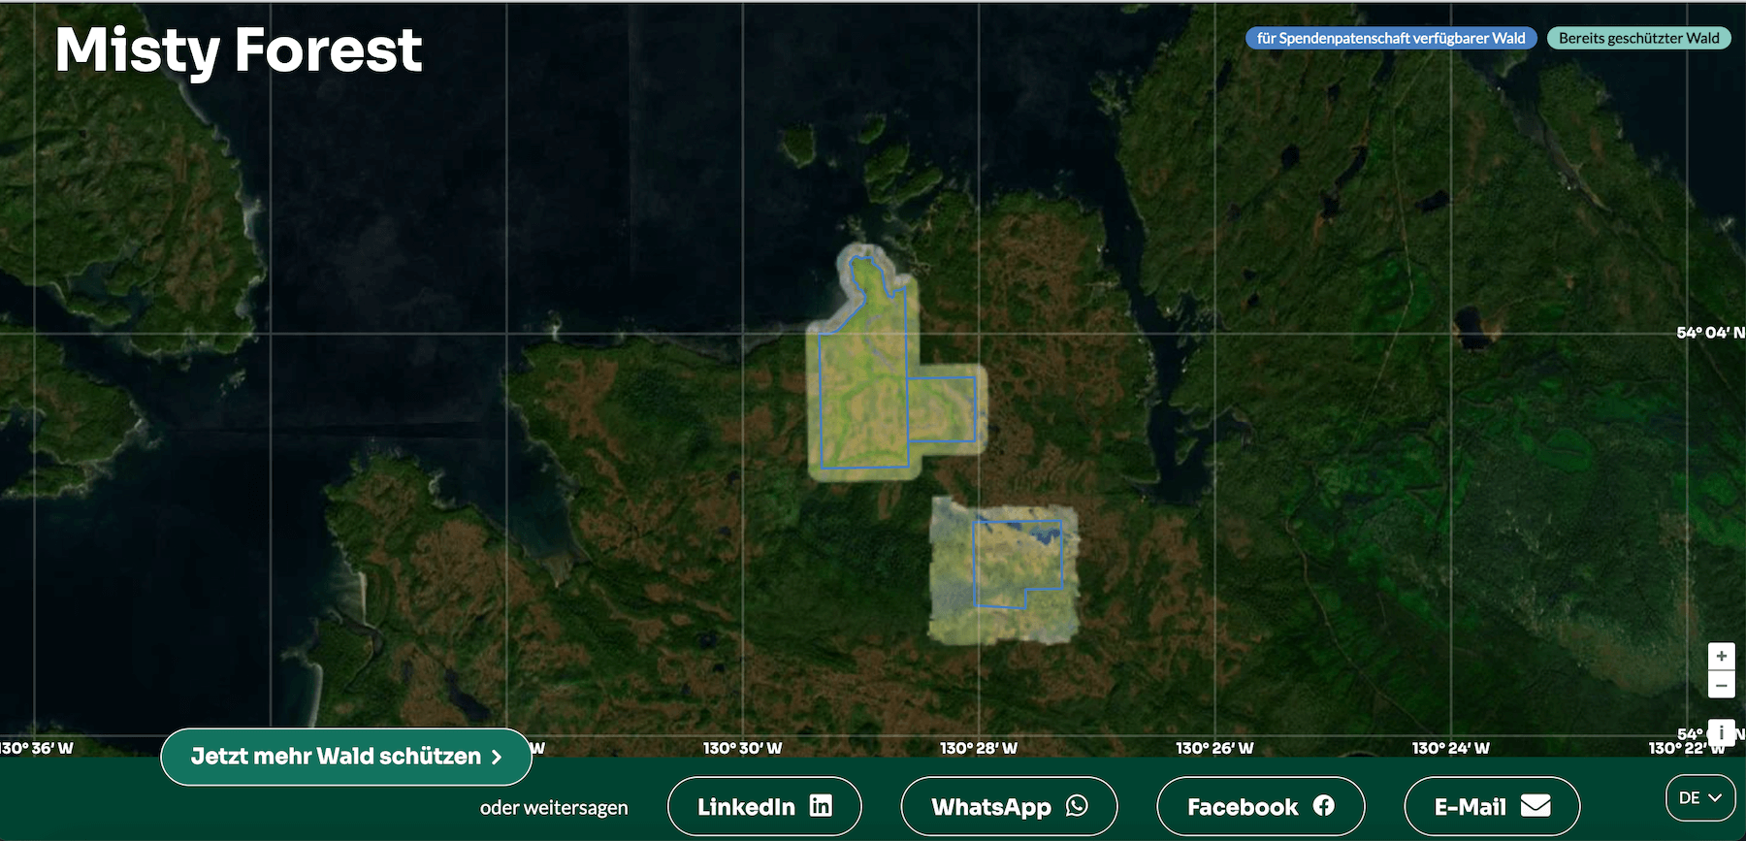The height and width of the screenshot is (841, 1746).
Task: Zoom out with the minus button
Action: [1721, 686]
